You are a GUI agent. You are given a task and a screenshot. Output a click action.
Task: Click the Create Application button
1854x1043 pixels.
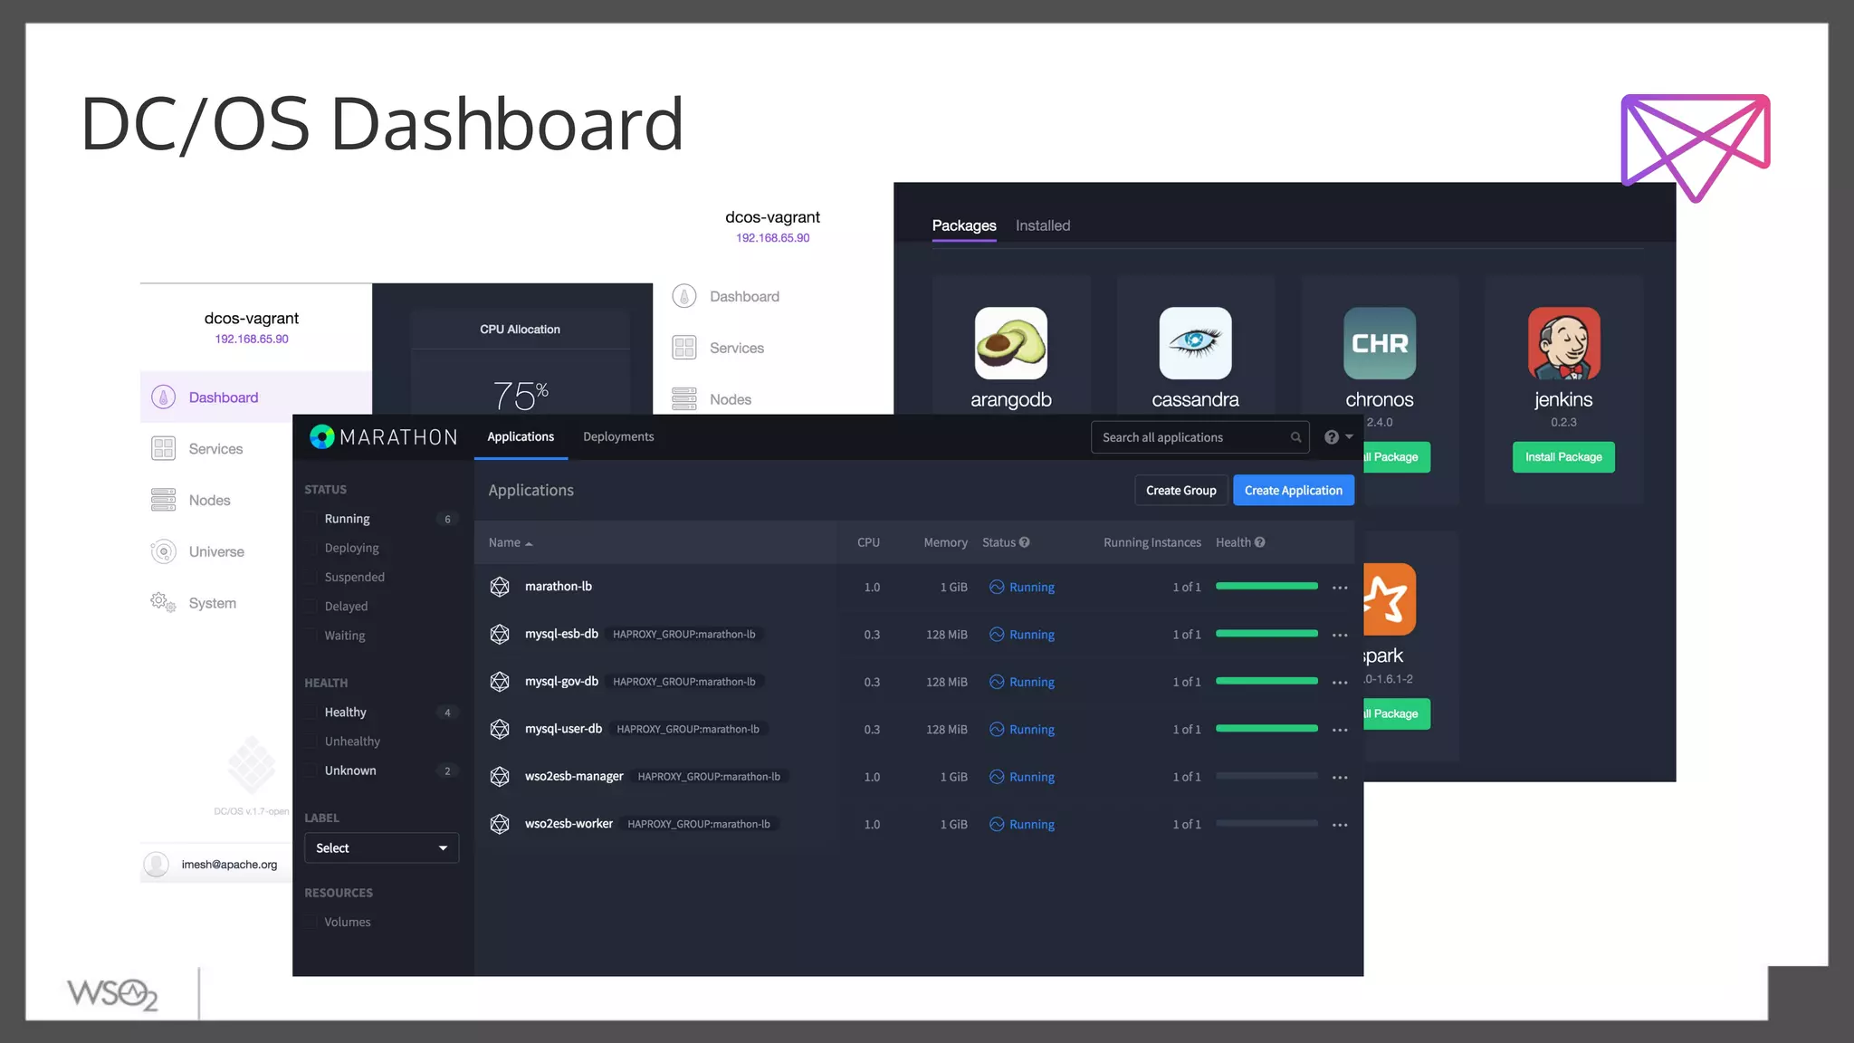(x=1293, y=490)
